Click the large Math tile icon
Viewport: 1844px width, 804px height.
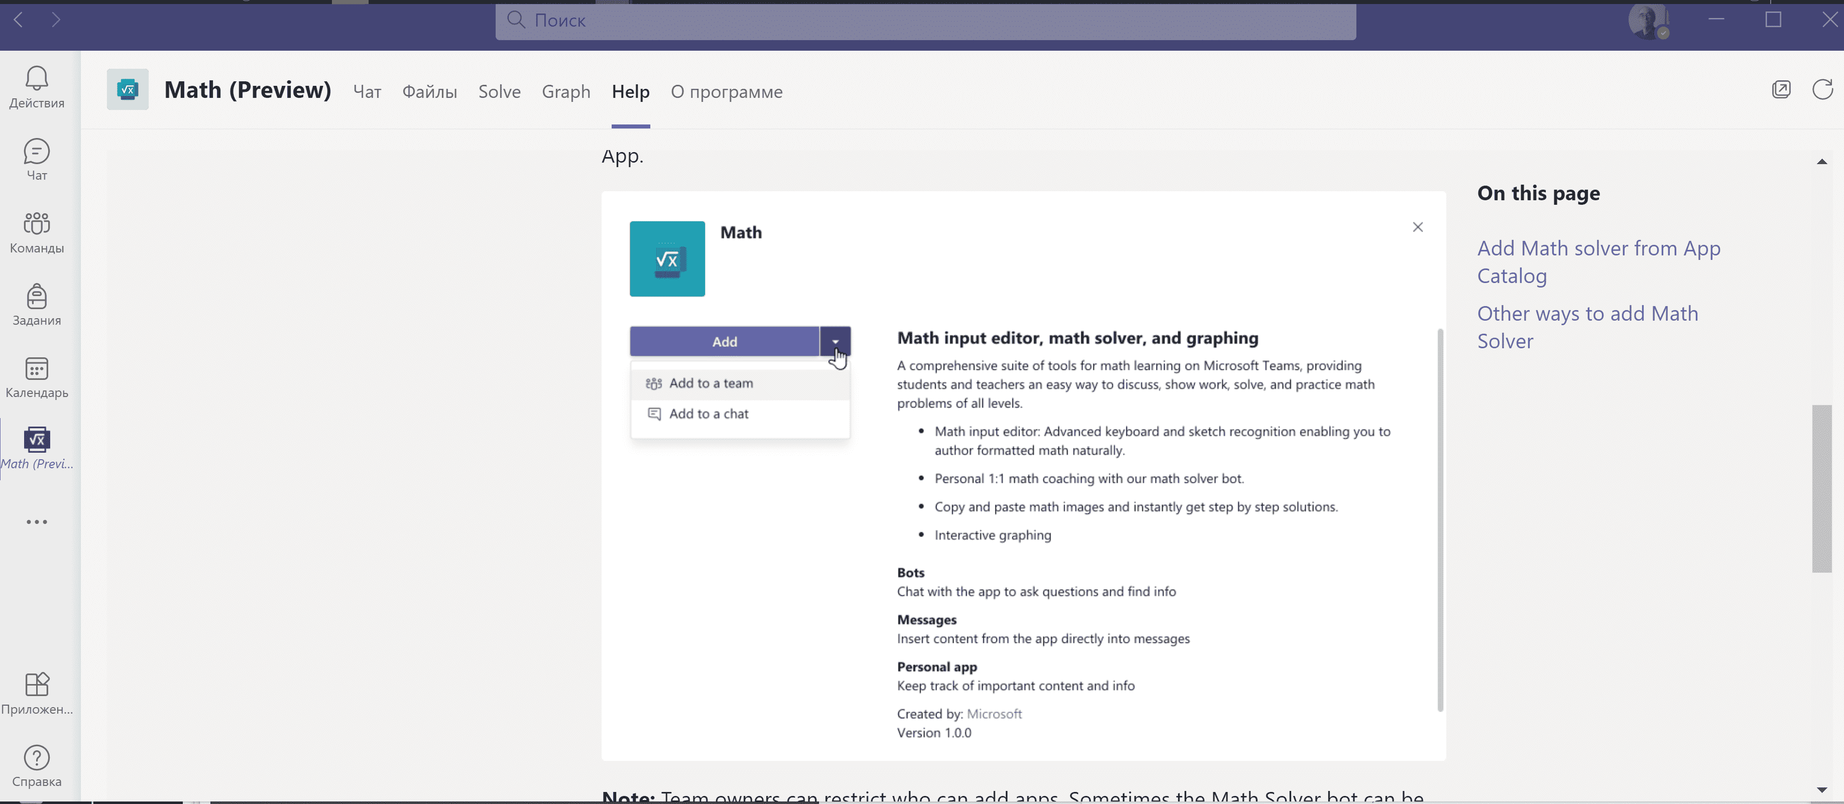667,259
